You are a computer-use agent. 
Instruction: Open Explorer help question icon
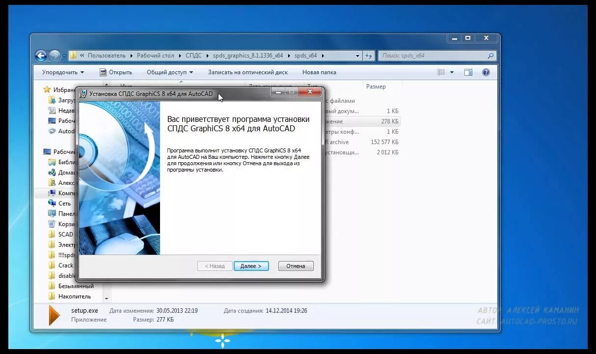[486, 72]
